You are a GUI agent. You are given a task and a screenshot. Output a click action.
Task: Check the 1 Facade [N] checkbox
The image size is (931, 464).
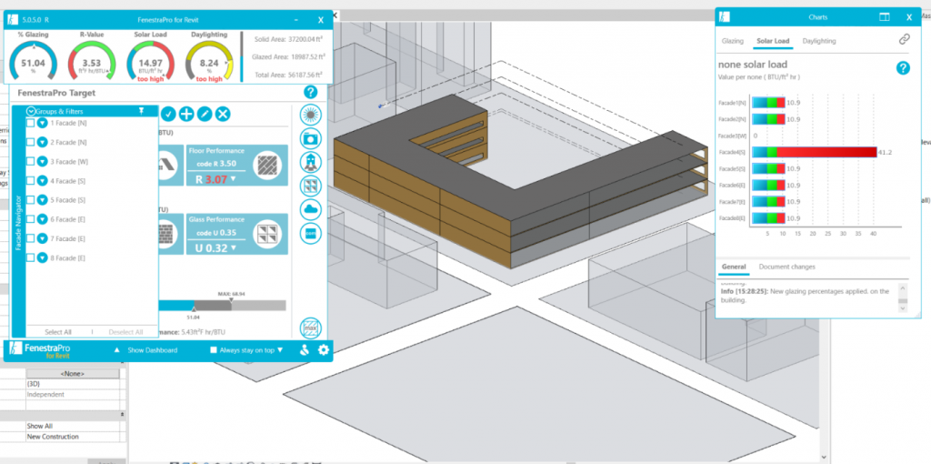point(30,123)
